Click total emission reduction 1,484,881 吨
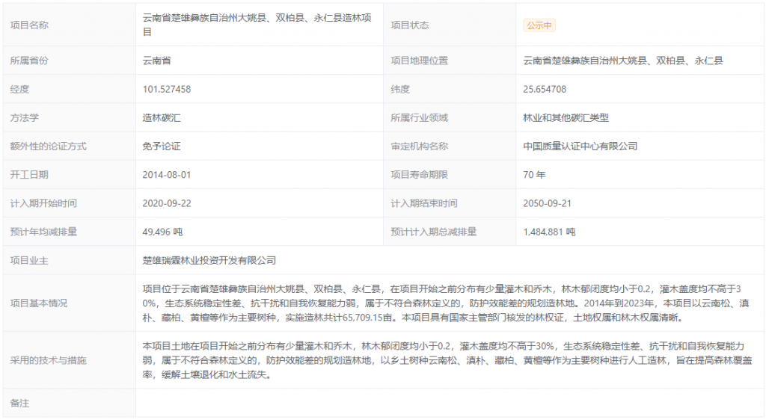 coord(549,232)
